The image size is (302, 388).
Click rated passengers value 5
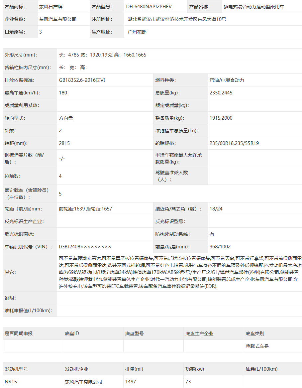coord(60,194)
